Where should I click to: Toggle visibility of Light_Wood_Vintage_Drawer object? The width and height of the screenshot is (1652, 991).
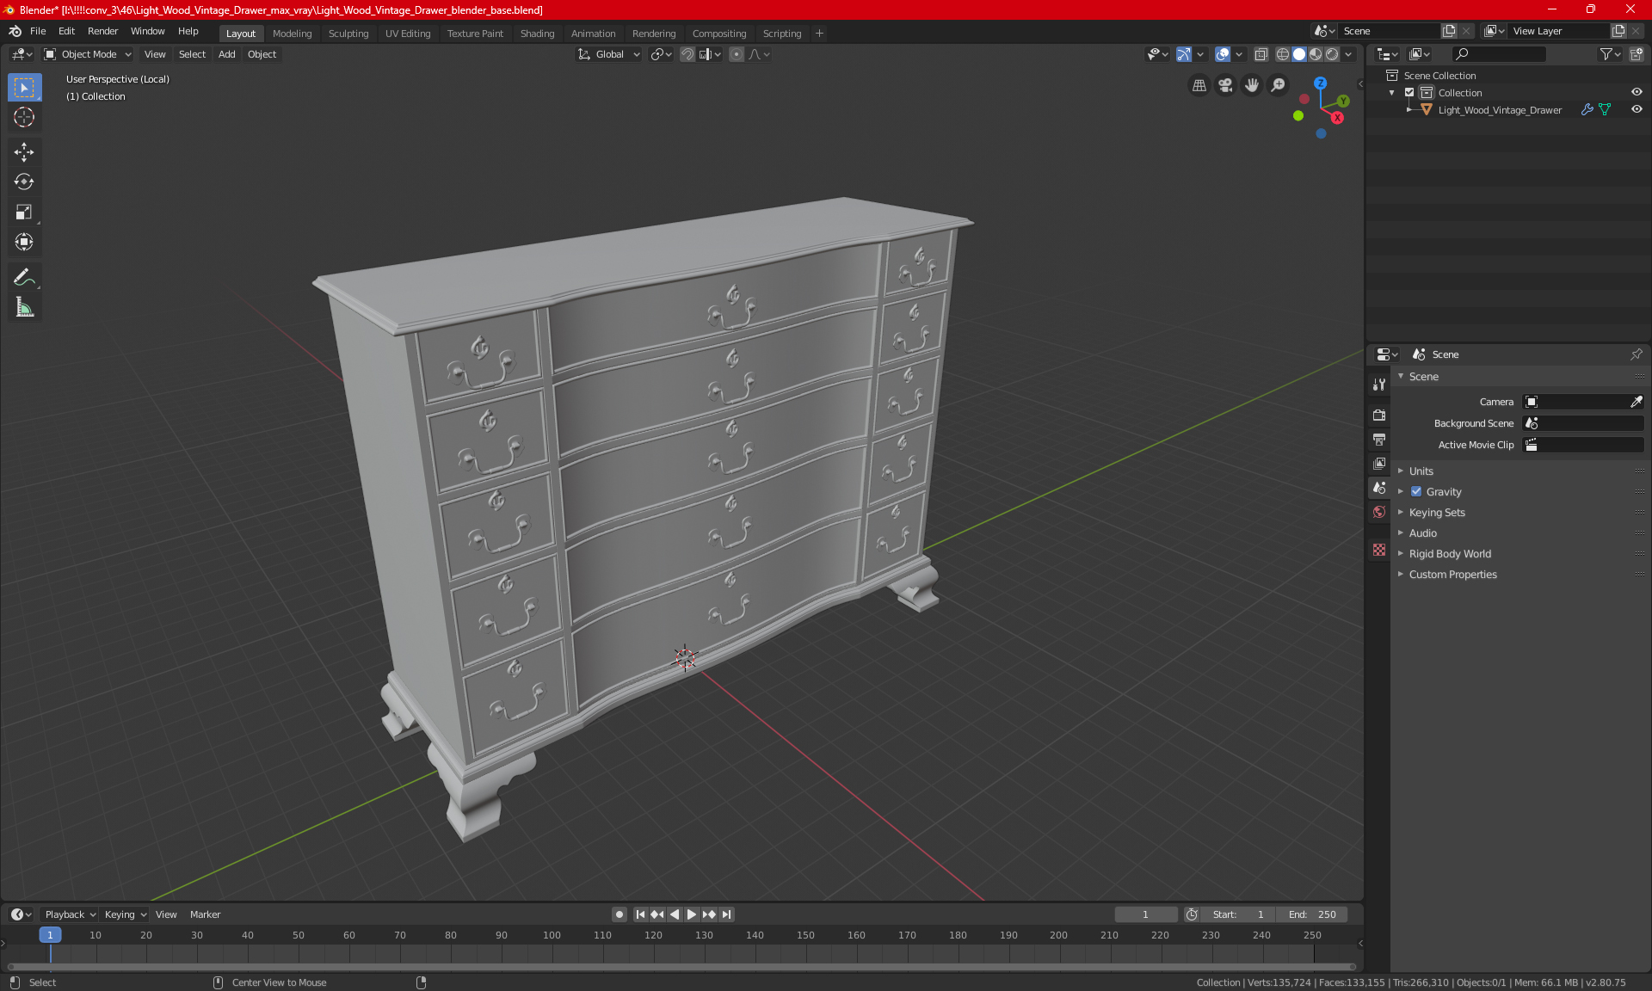coord(1632,108)
